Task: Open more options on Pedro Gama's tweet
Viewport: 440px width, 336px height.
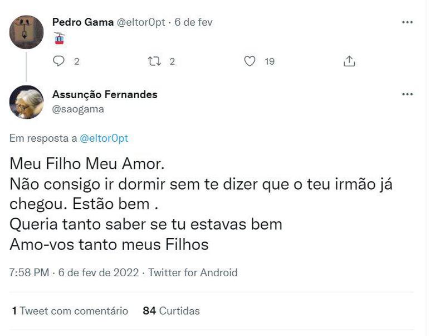Action: pyautogui.click(x=407, y=22)
